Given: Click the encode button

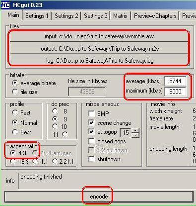Looking at the screenshot, I should [x=99, y=197].
